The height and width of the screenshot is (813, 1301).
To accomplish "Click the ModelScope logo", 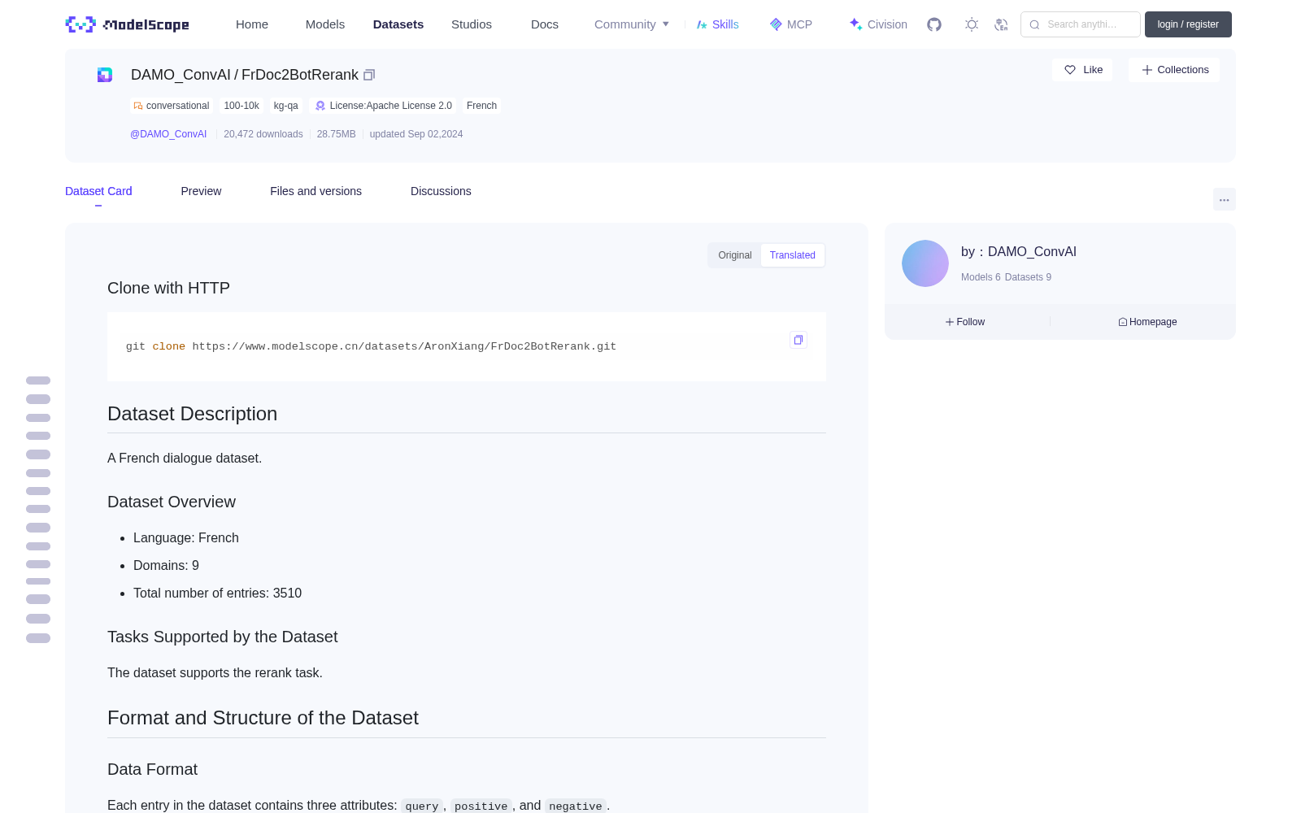I will (x=127, y=24).
